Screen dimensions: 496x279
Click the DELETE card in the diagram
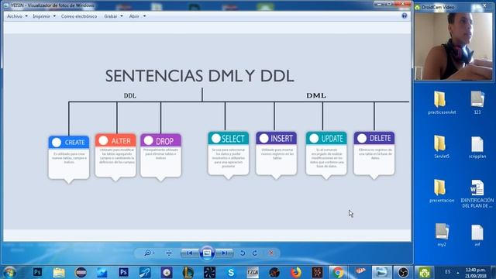tap(374, 155)
